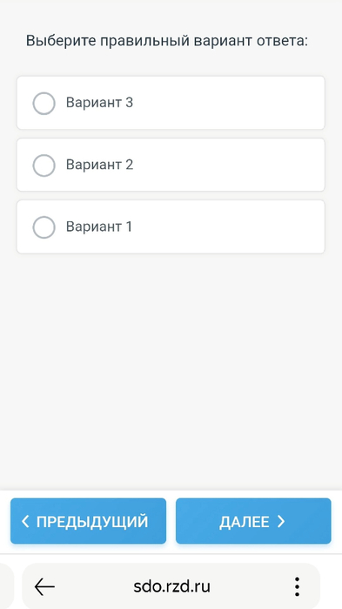Select the Вариант 2 radio button
This screenshot has width=342, height=609.
coord(44,166)
